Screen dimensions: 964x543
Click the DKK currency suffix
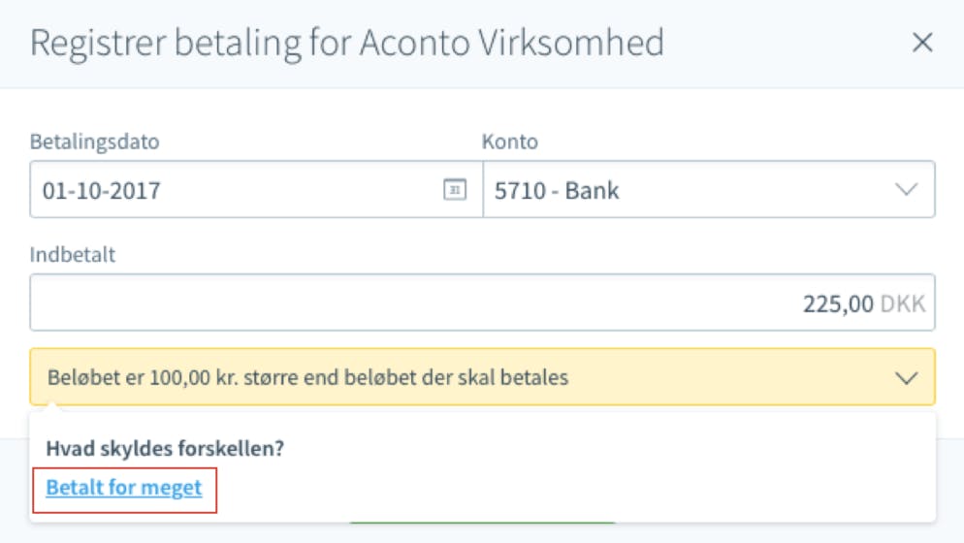(x=903, y=303)
